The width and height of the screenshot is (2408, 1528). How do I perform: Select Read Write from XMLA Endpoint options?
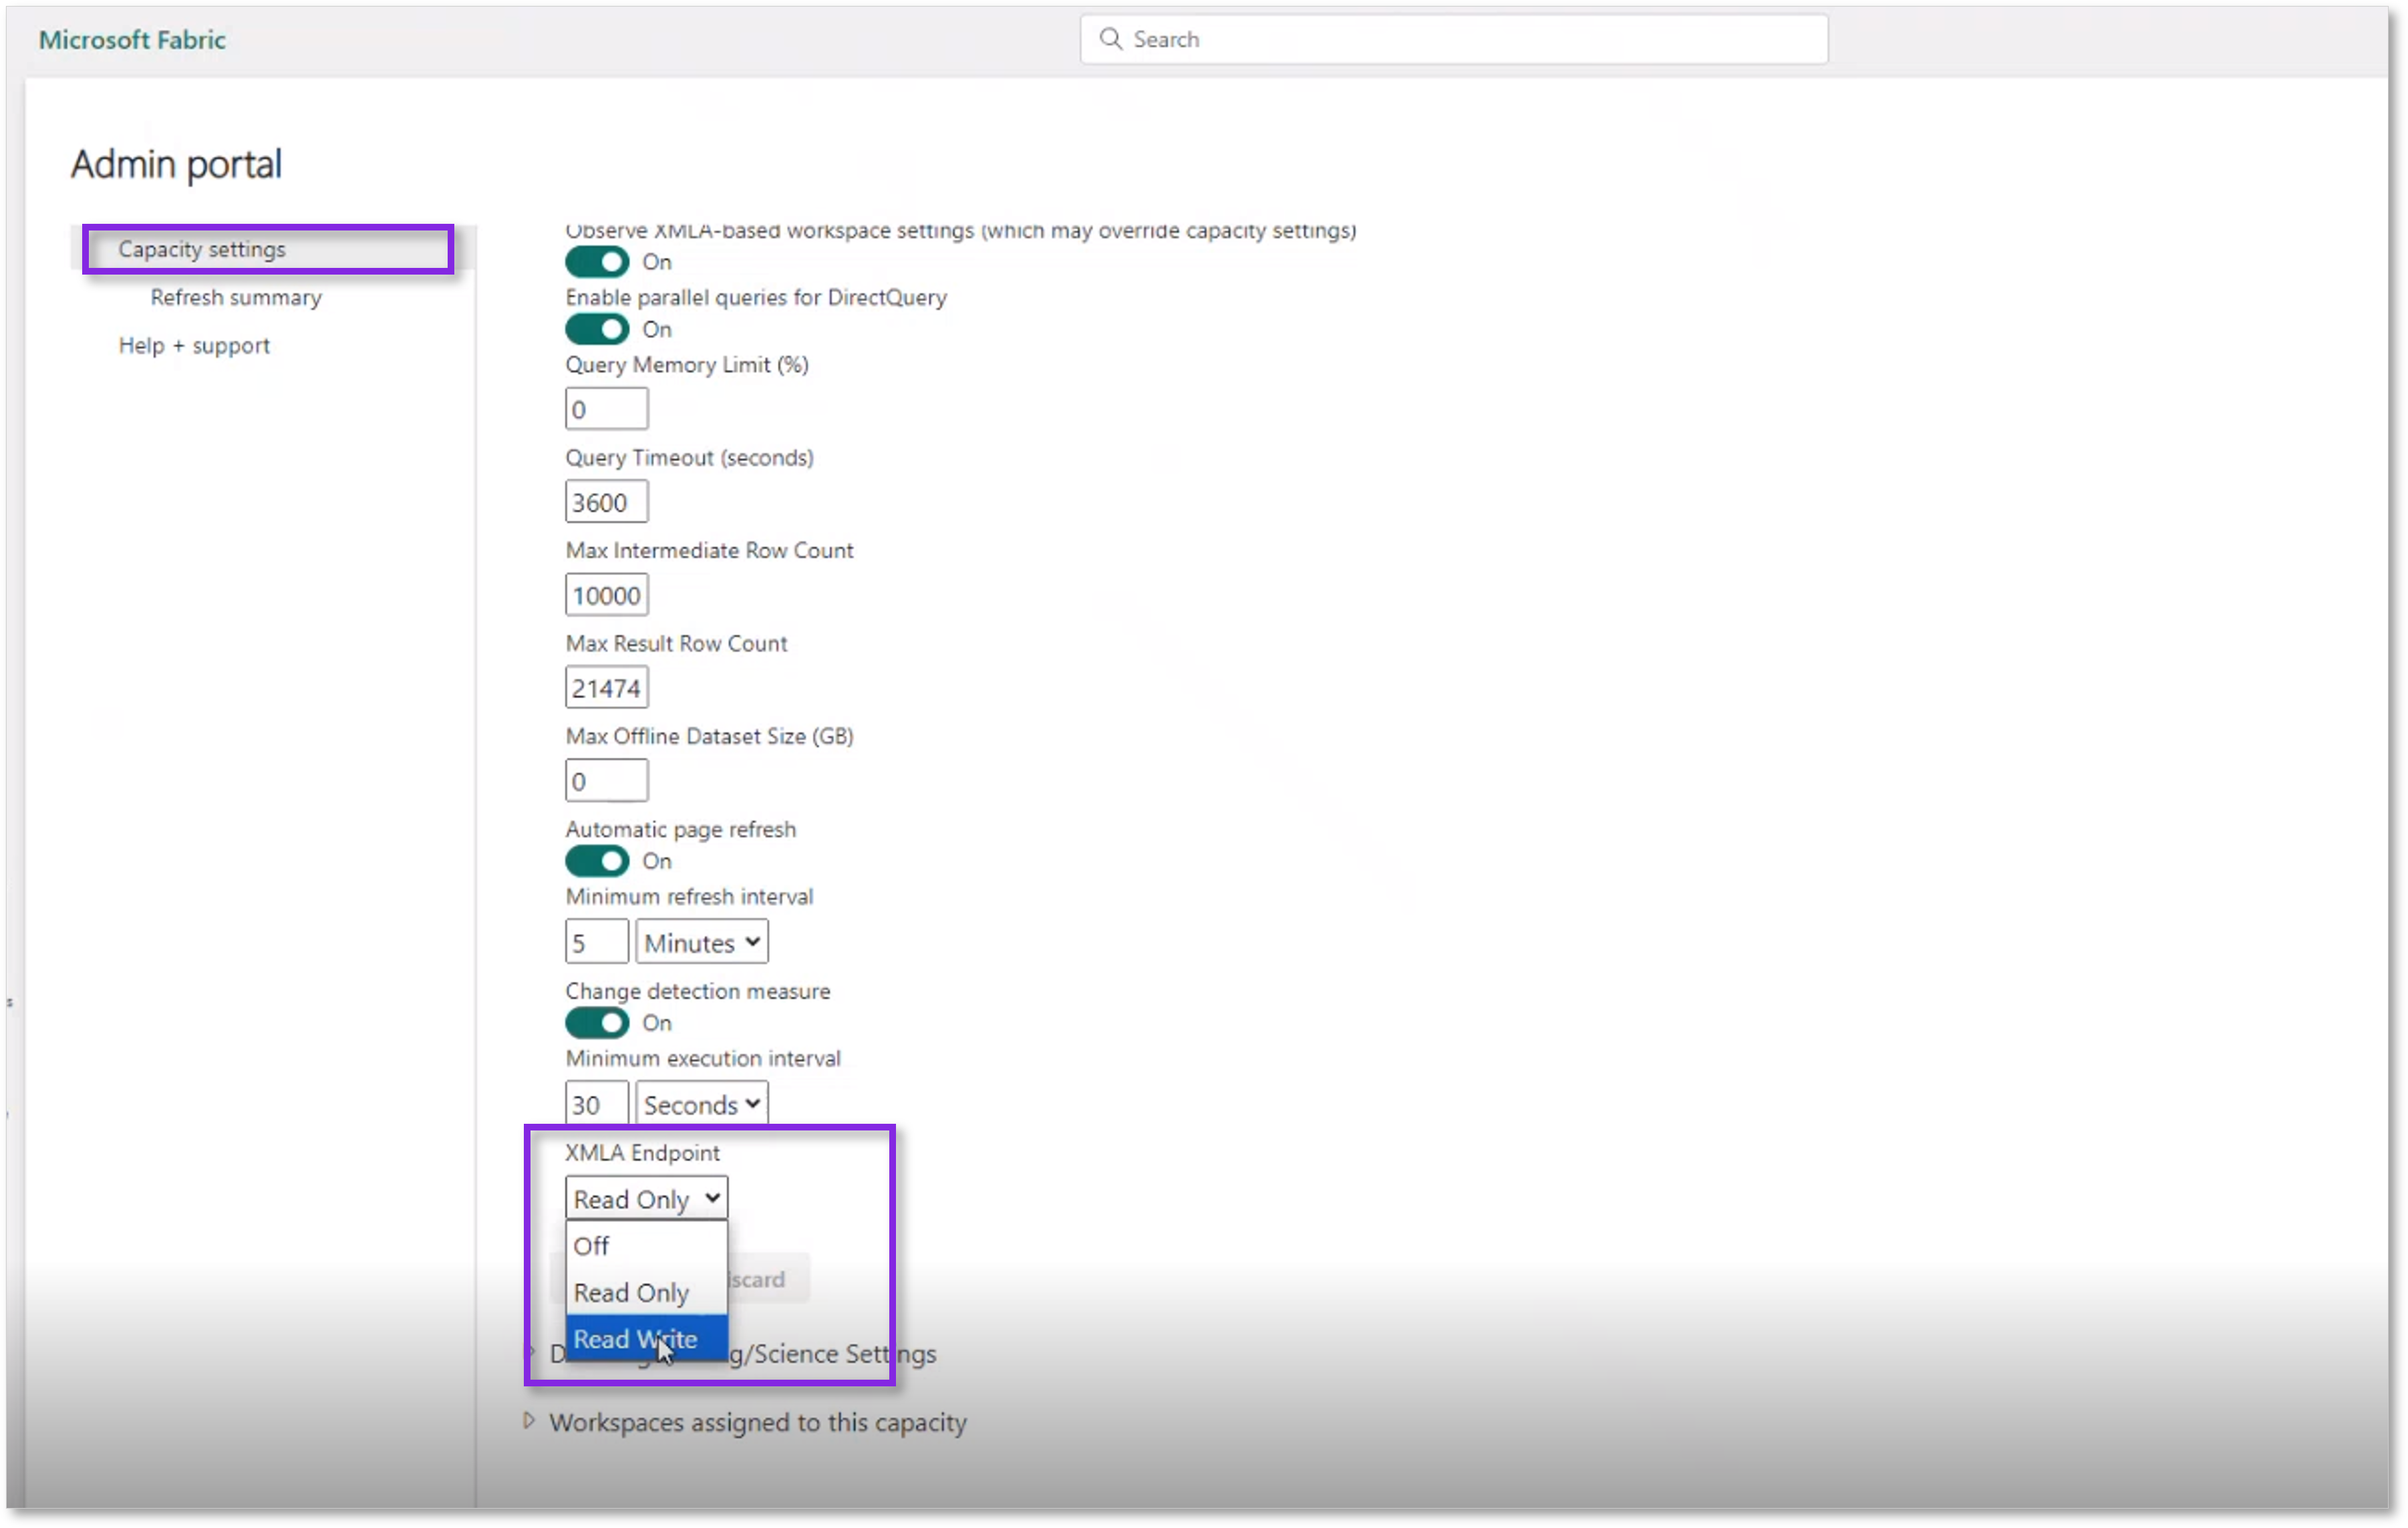coord(635,1339)
